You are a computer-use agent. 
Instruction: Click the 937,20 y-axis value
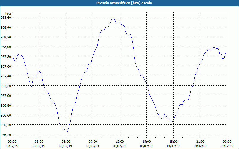click(6, 86)
